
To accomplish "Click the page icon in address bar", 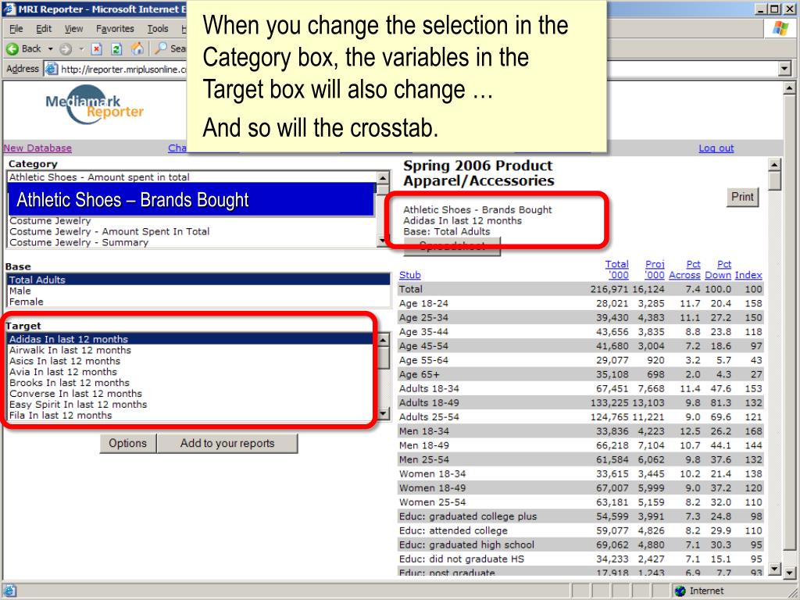I will point(51,69).
